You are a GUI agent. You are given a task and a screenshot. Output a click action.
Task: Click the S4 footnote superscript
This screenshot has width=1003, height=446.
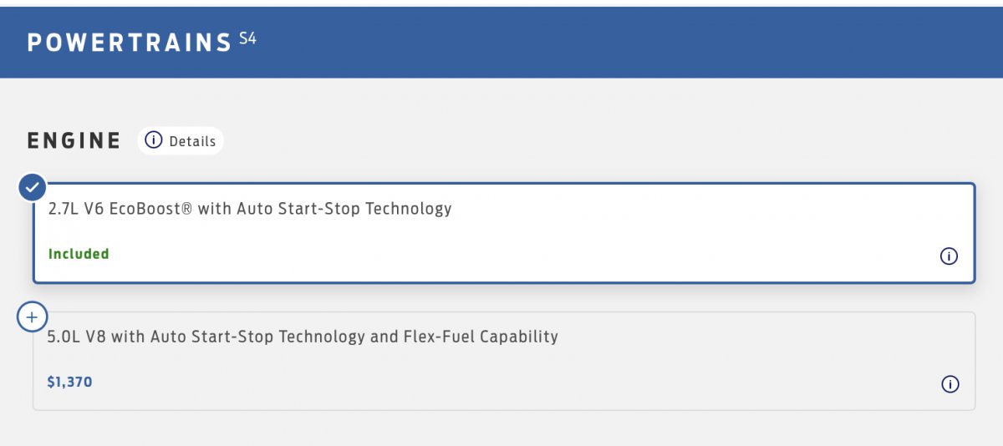point(247,38)
